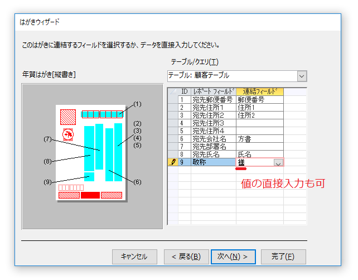
Task: Select the 連結フィールド column header
Action: coord(260,92)
